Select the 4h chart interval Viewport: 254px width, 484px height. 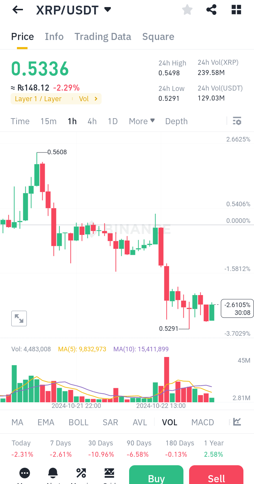(92, 121)
